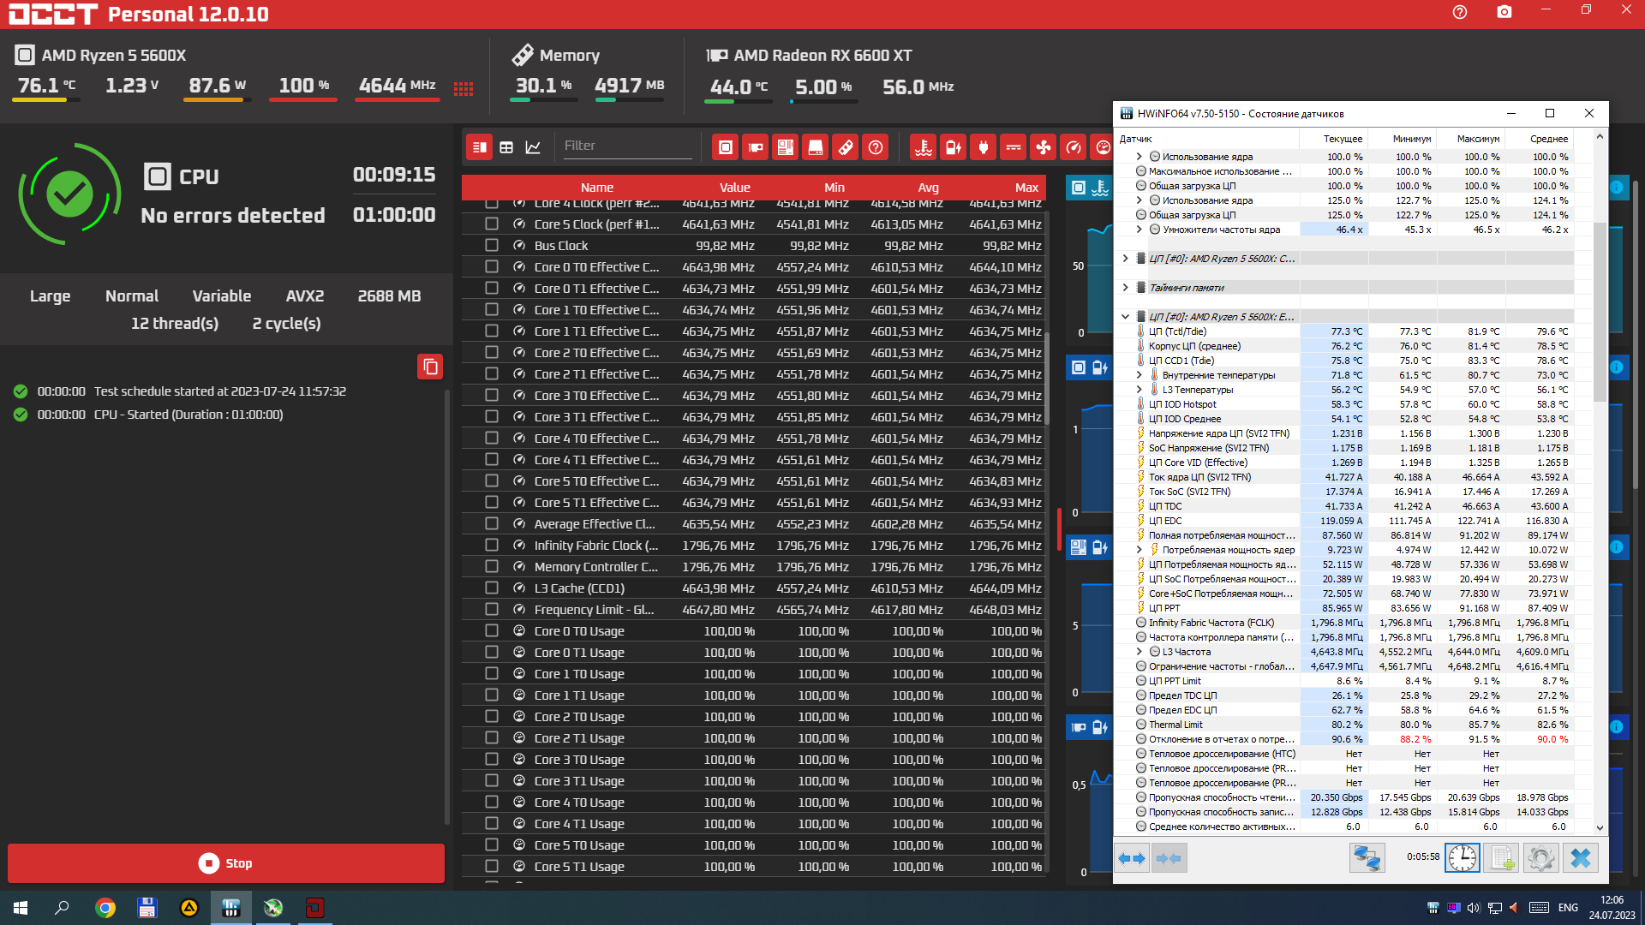The image size is (1645, 925).
Task: Collapse the AMD Ryzen 5 5600X: E... group
Action: 1126,317
